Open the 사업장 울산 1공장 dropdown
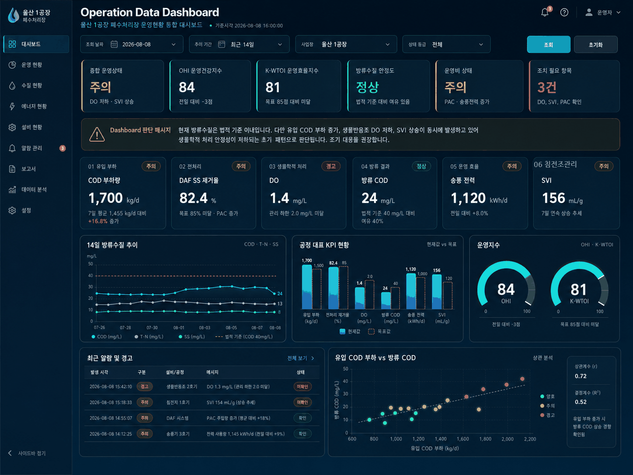Viewport: 633px width, 475px height. coord(346,44)
